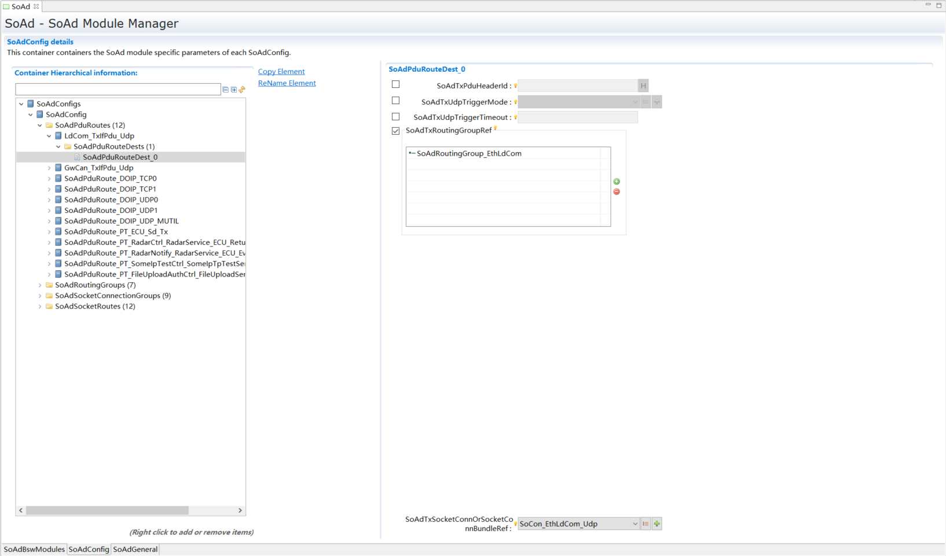946x556 pixels.
Task: Click the tree panel horizontal scrollbar
Action: (x=107, y=510)
